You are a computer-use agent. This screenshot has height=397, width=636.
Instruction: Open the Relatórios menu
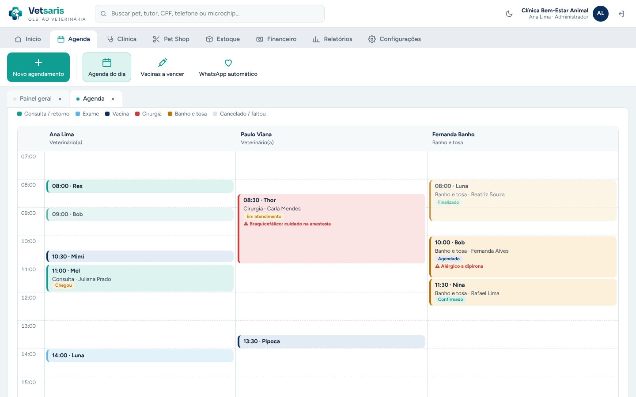click(x=332, y=39)
